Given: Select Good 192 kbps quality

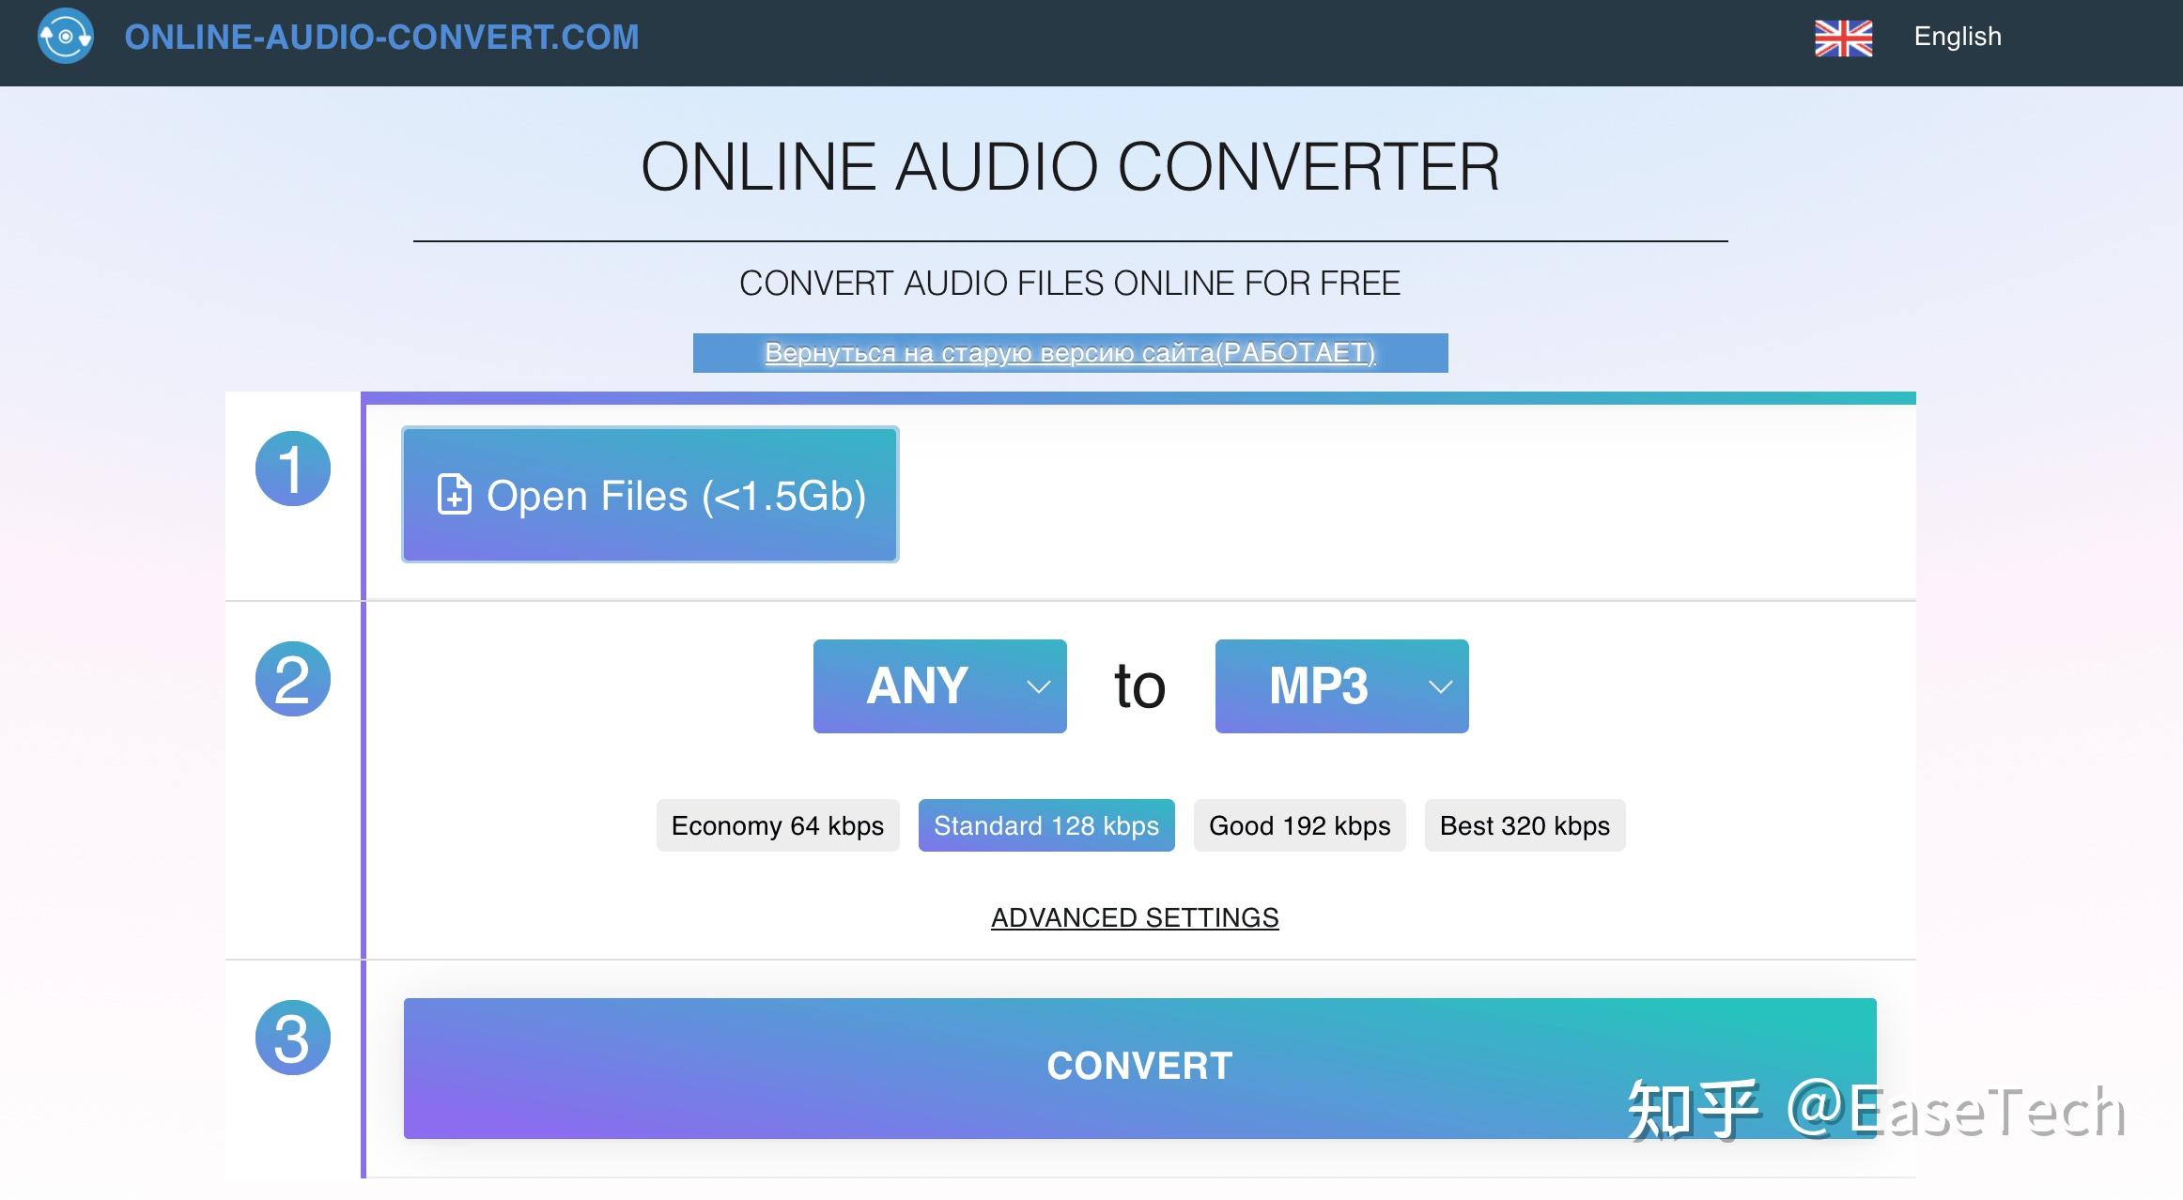Looking at the screenshot, I should (1299, 825).
